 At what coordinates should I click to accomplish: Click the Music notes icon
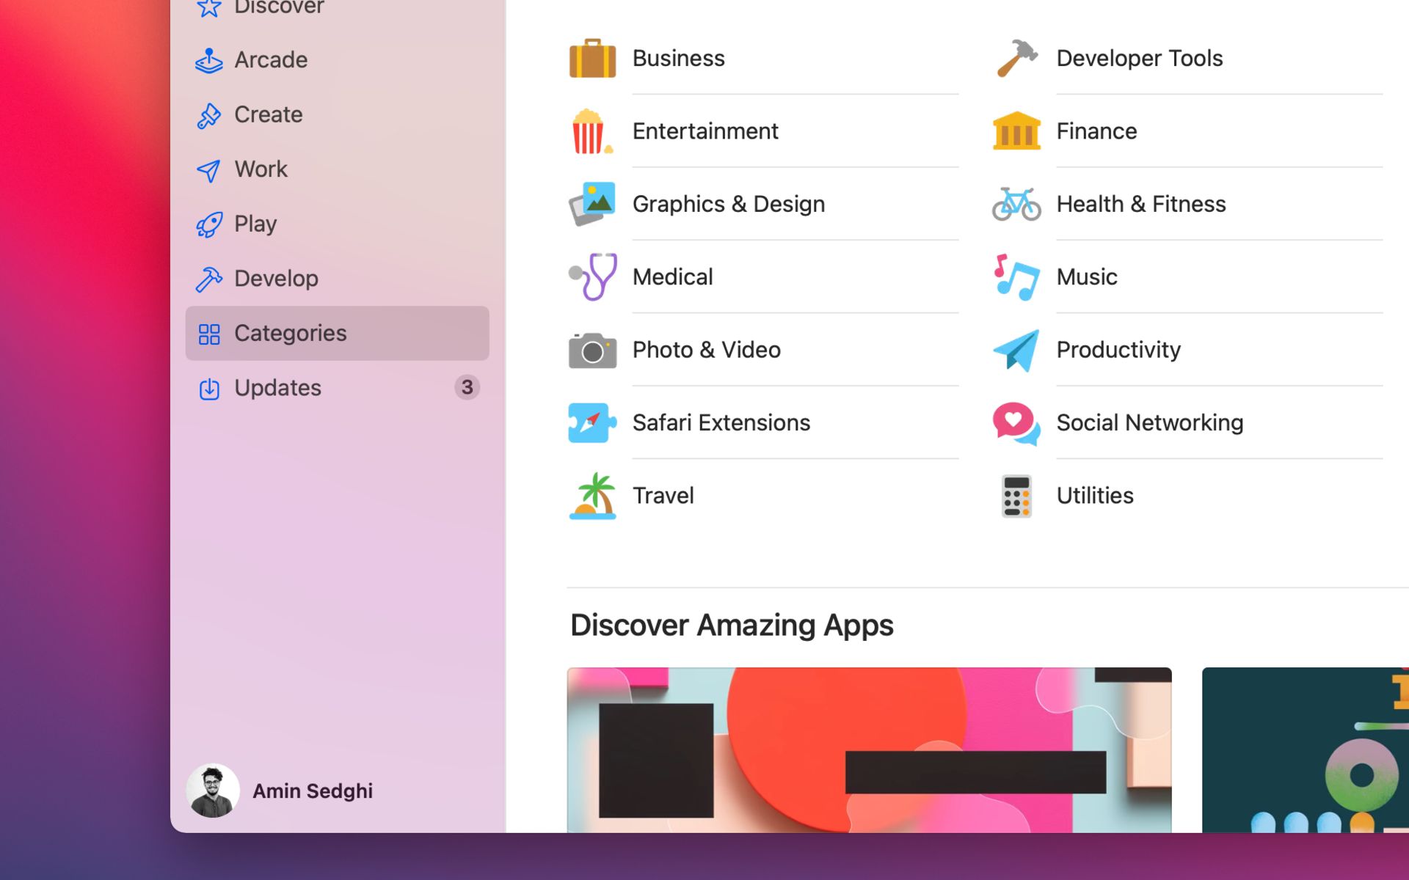point(1016,277)
